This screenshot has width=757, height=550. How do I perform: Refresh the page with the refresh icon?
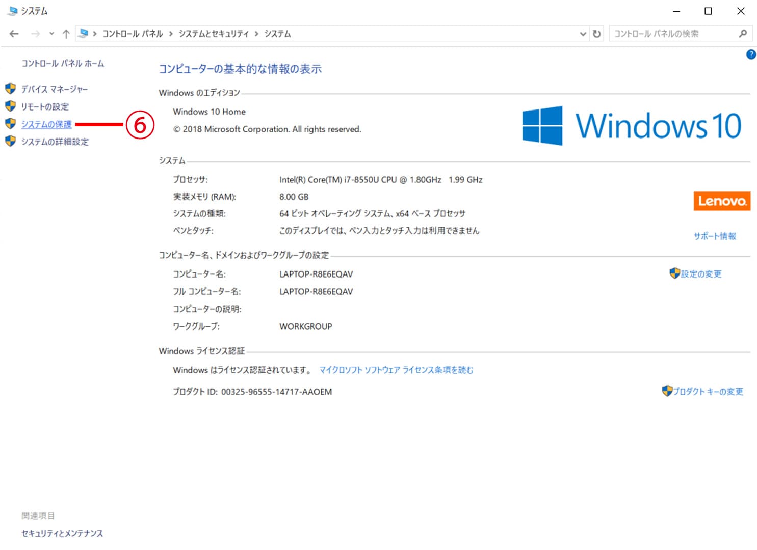point(596,34)
